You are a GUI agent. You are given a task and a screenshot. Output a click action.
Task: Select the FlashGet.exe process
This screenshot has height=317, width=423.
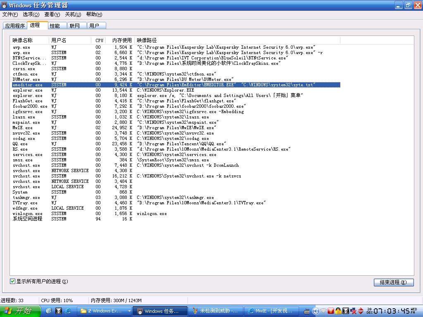(176, 101)
